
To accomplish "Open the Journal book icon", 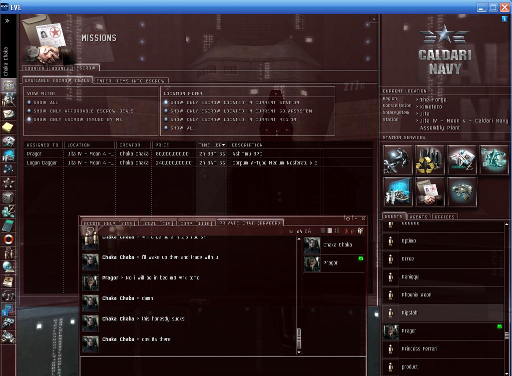I will click(x=8, y=281).
